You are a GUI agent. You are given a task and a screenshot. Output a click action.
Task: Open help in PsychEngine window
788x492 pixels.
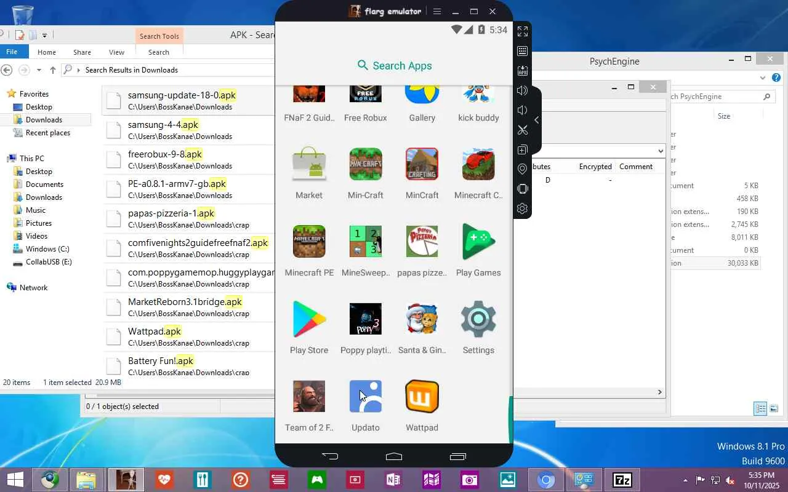pyautogui.click(x=776, y=78)
